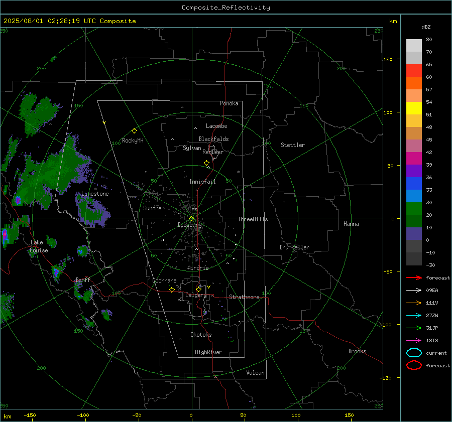452x422 pixels.
Task: Click the Ponoka city label
Action: click(229, 103)
